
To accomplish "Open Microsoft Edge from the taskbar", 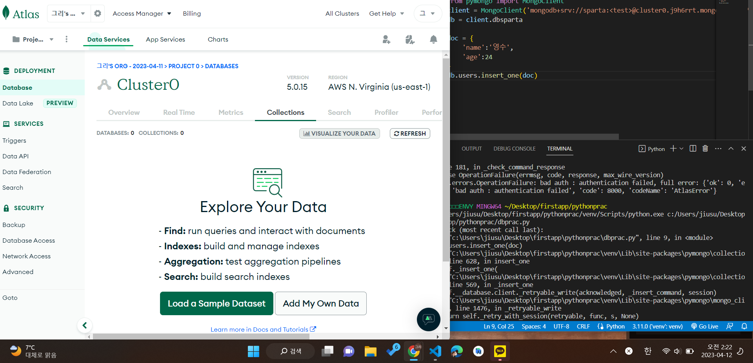I will tap(457, 351).
